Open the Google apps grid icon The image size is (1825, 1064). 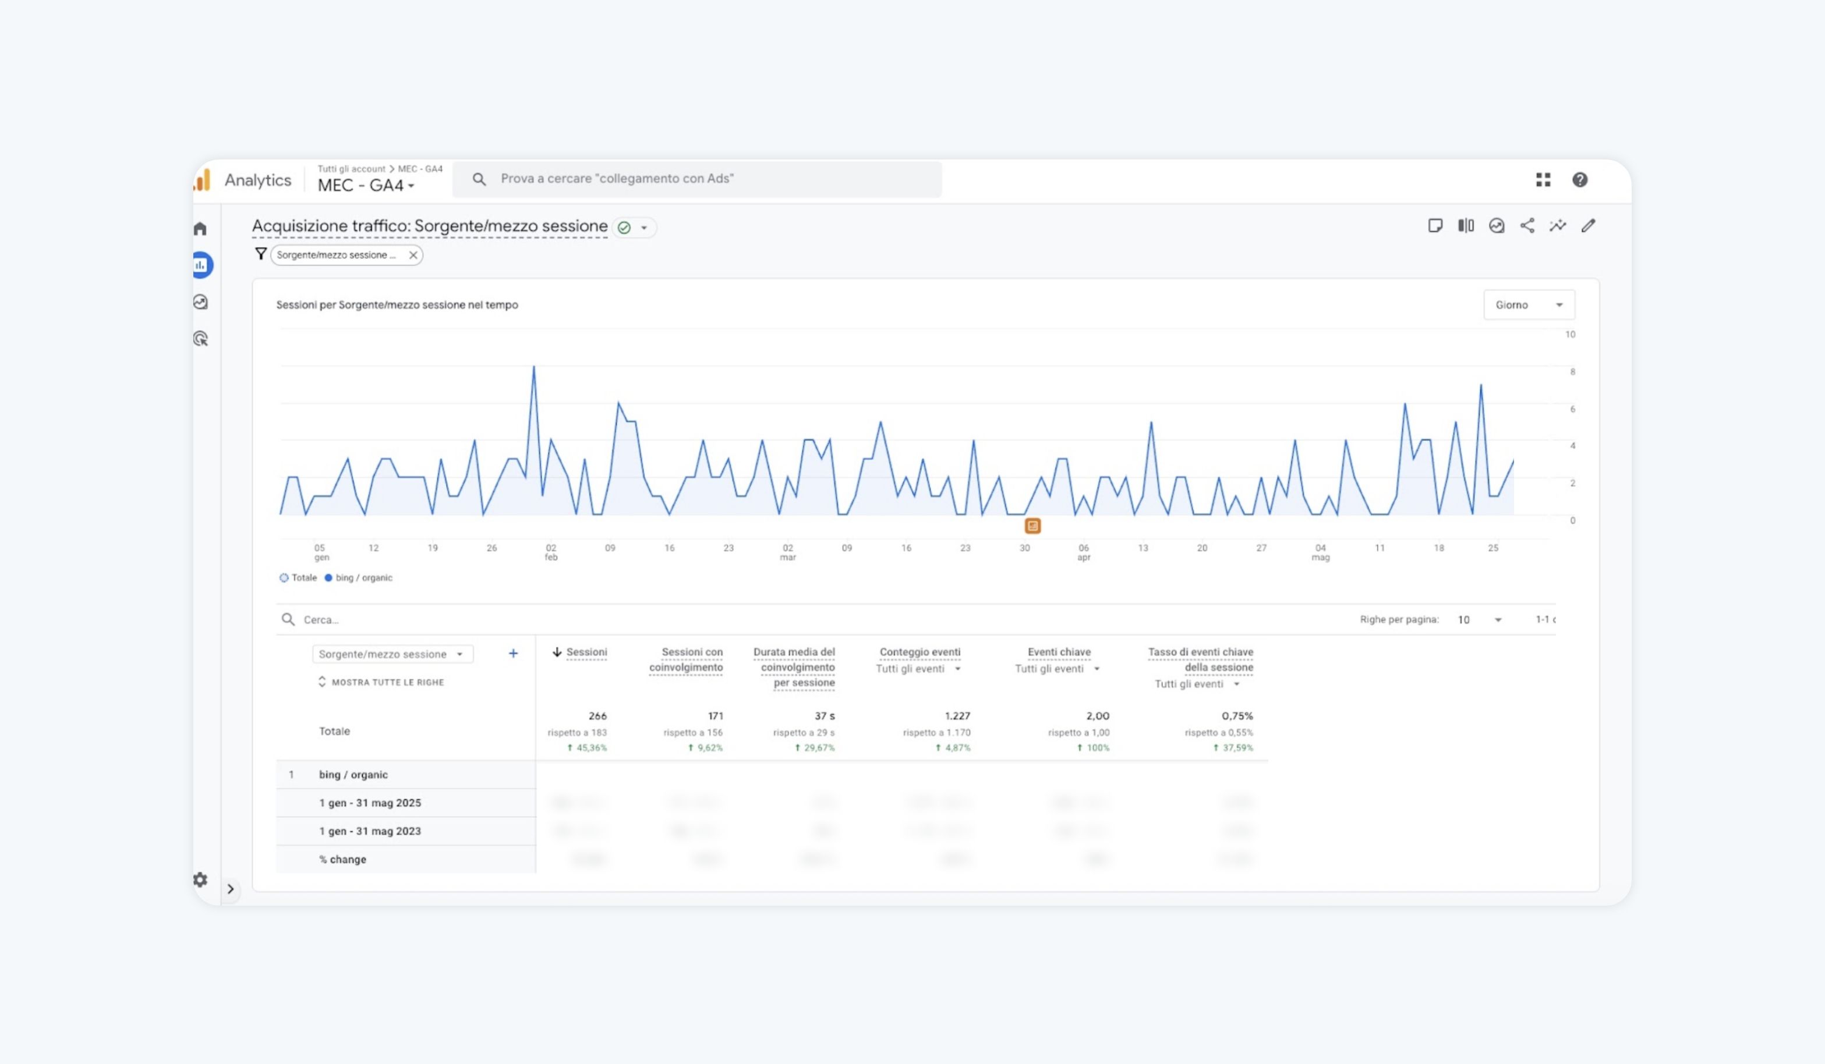(1543, 179)
